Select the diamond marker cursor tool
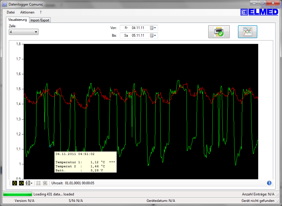The image size is (282, 206). point(21,183)
